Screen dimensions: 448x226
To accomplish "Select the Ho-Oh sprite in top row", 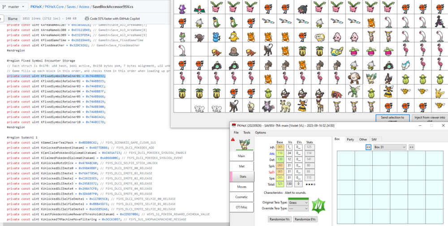I will (199, 7).
